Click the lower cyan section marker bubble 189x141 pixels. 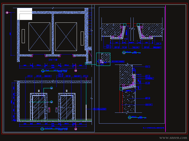pyautogui.click(x=51, y=102)
